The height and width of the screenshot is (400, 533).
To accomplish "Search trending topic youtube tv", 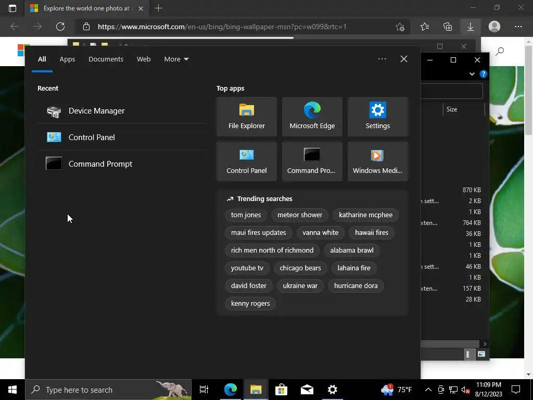I will click(x=247, y=268).
